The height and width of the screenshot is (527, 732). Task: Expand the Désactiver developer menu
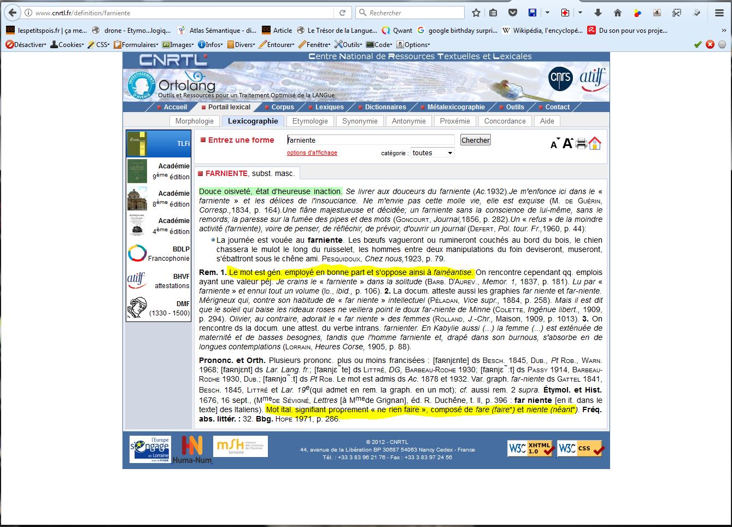point(26,45)
